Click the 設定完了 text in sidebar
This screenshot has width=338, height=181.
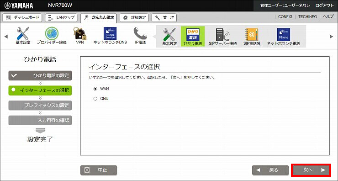click(40, 139)
